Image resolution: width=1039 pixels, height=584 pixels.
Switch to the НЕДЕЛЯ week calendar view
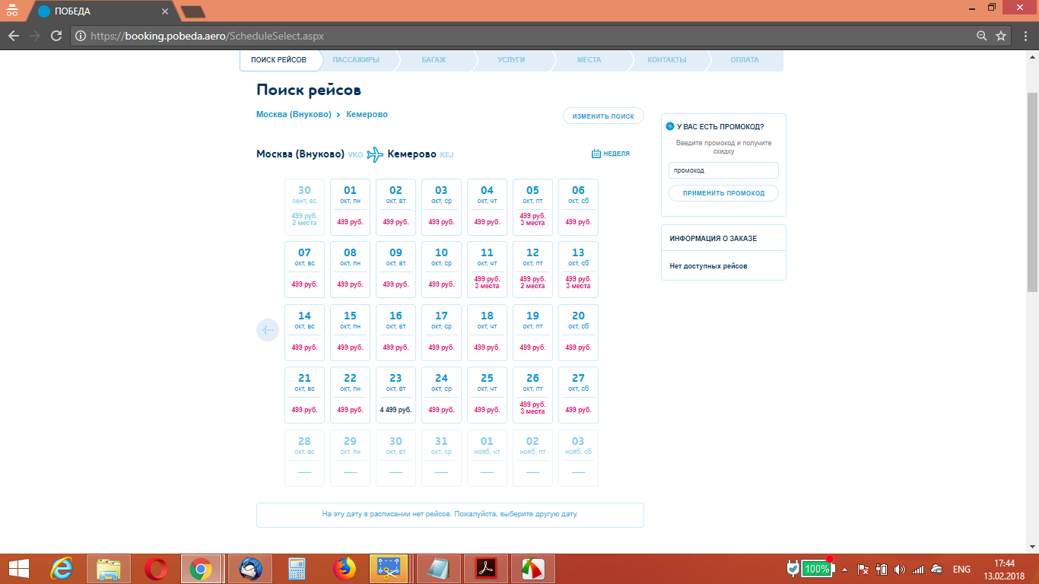(x=611, y=154)
